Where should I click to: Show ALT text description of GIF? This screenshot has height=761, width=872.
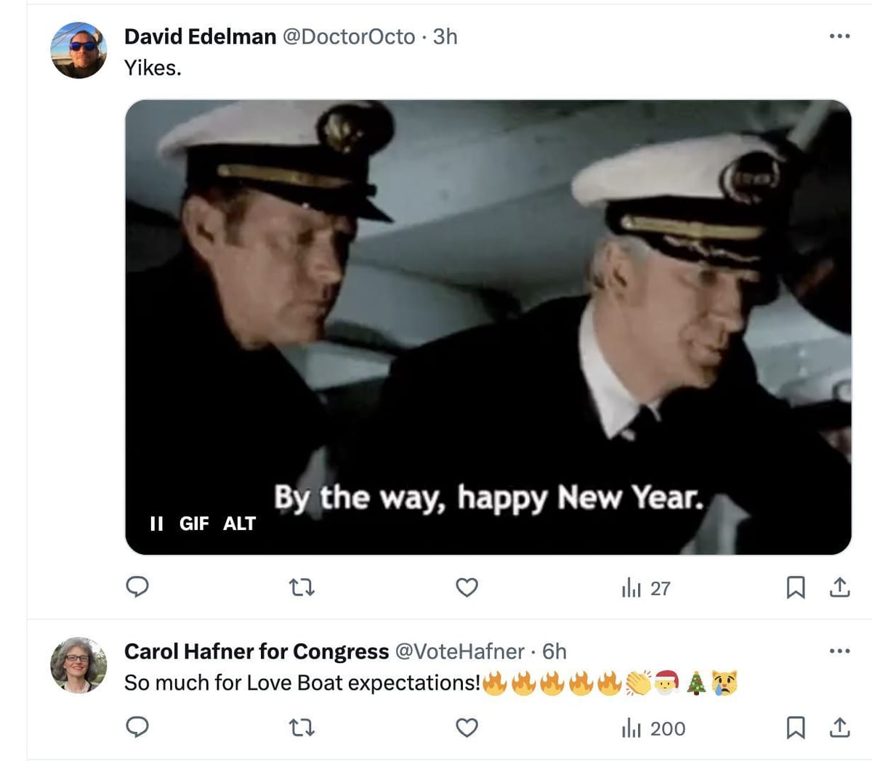[239, 524]
